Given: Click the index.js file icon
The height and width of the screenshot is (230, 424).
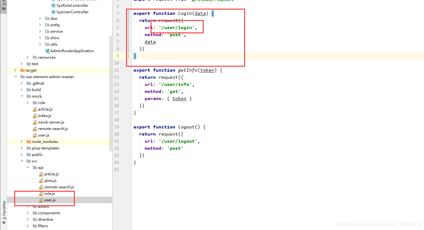Looking at the screenshot, I should (x=35, y=116).
